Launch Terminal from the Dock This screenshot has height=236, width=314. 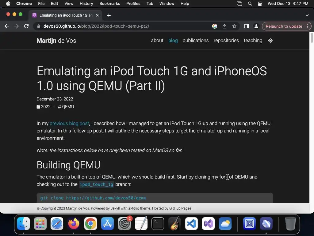click(158, 224)
